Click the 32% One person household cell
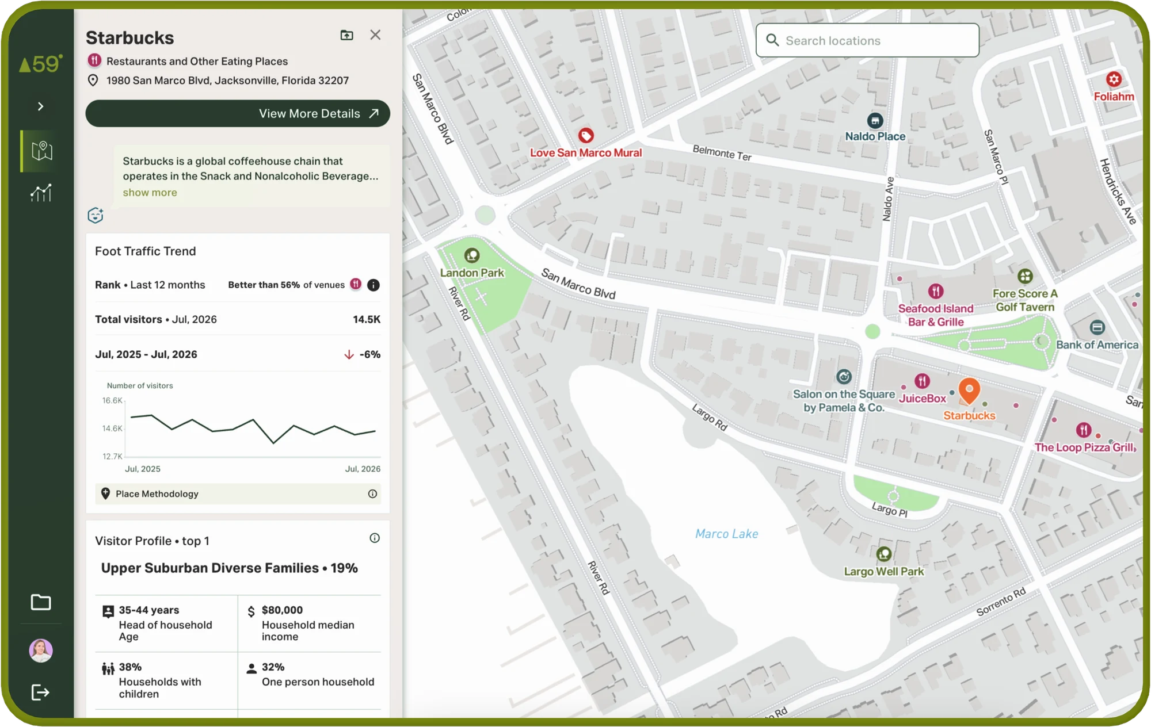1151x727 pixels. tap(310, 680)
